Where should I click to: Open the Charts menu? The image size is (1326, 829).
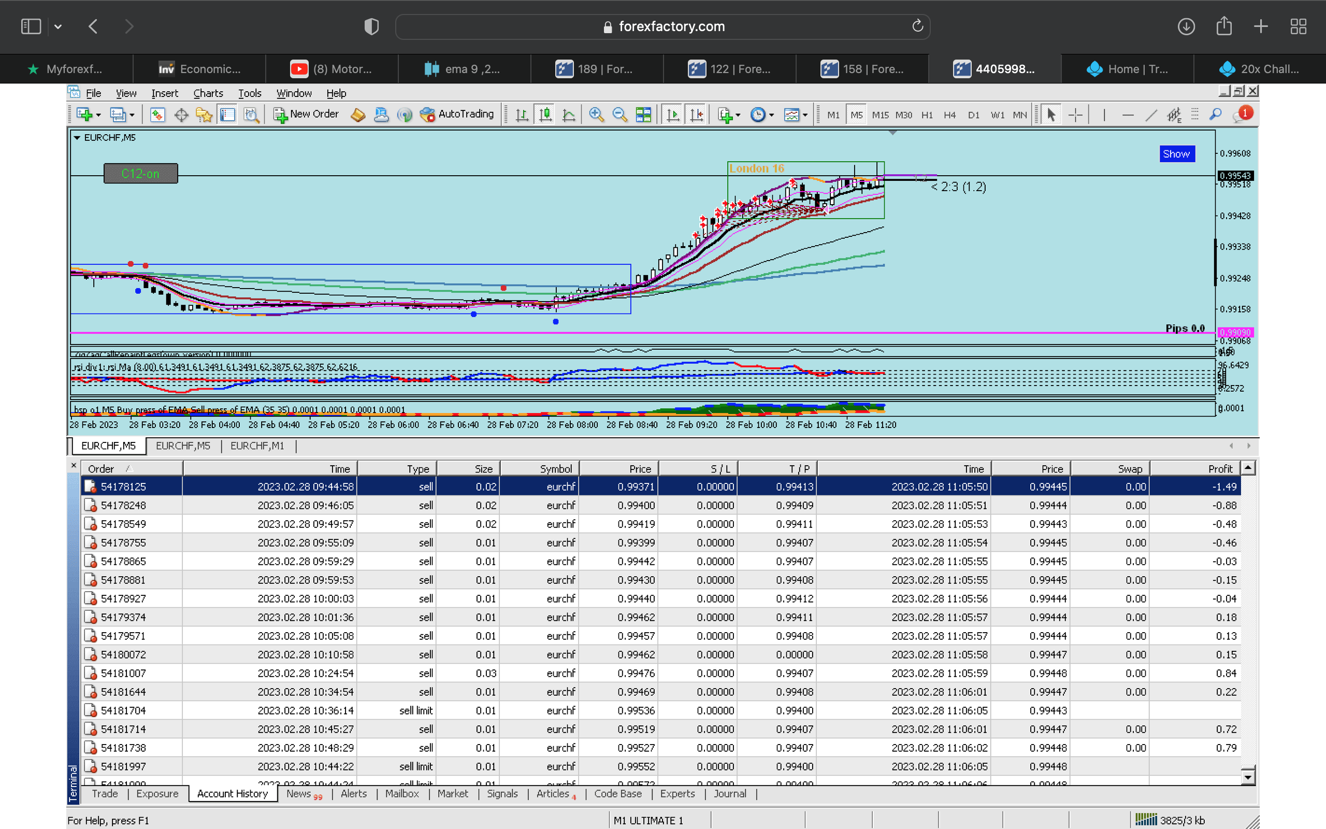[208, 93]
